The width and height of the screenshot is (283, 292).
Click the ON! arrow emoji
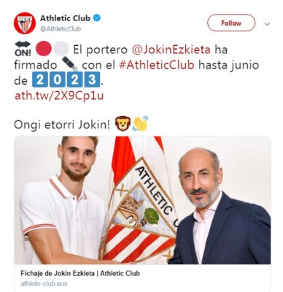(23, 49)
